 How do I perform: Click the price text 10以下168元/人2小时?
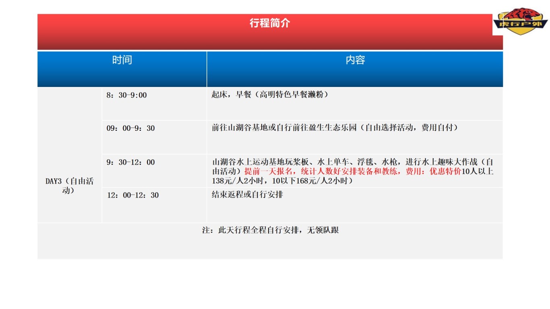[312, 181]
